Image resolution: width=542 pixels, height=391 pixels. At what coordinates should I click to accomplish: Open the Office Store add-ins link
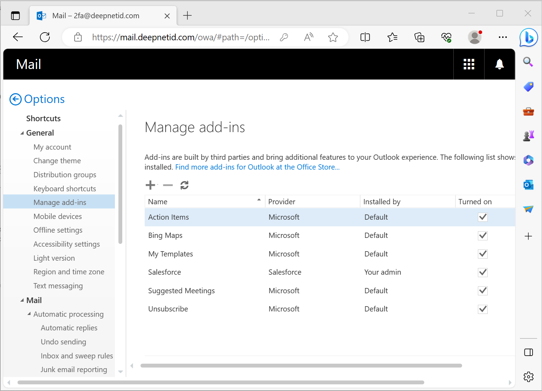257,167
